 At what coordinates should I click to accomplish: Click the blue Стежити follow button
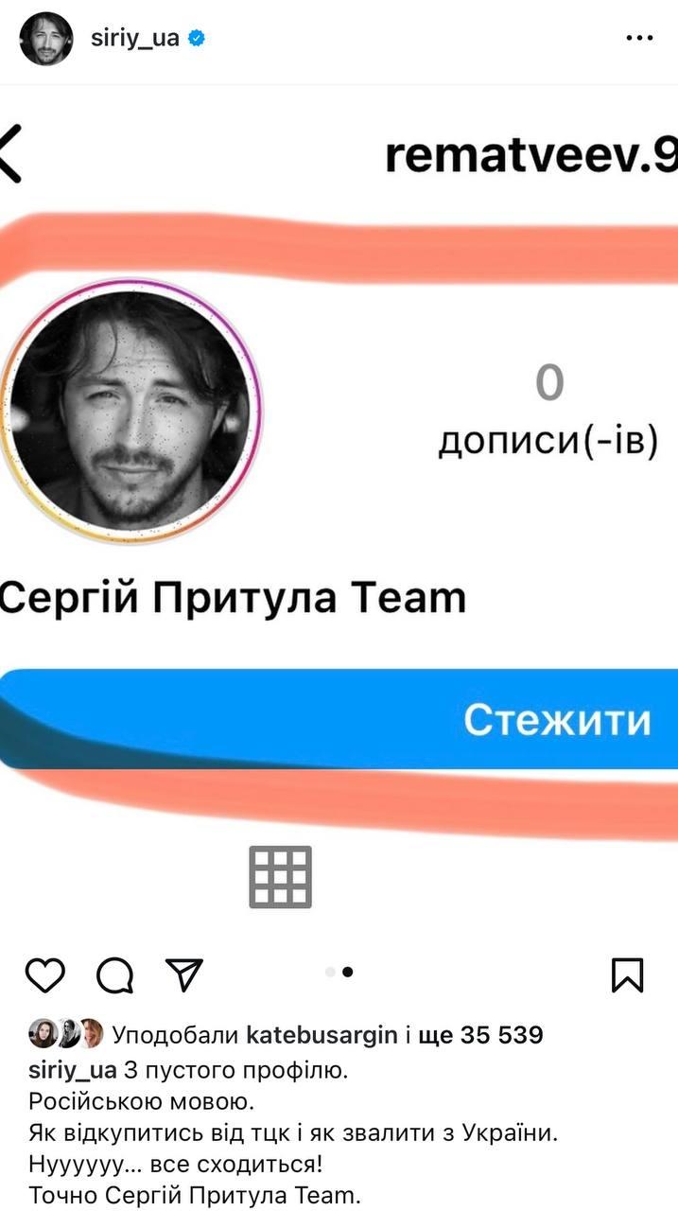pos(339,719)
